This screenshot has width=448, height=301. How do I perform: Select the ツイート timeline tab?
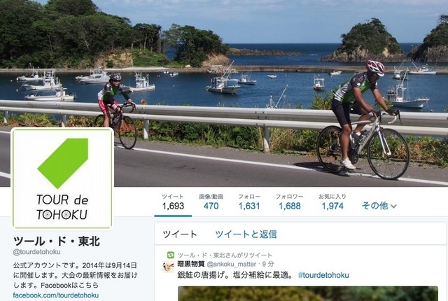(180, 234)
